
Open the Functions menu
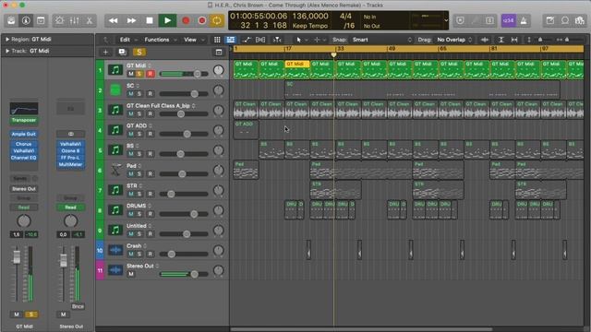coord(161,40)
